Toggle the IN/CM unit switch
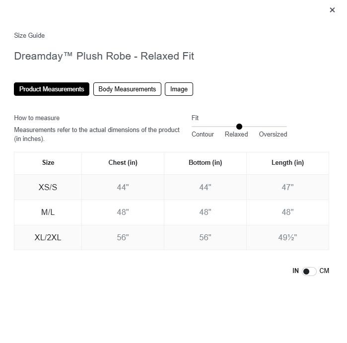This screenshot has width=347, height=343. tap(309, 271)
